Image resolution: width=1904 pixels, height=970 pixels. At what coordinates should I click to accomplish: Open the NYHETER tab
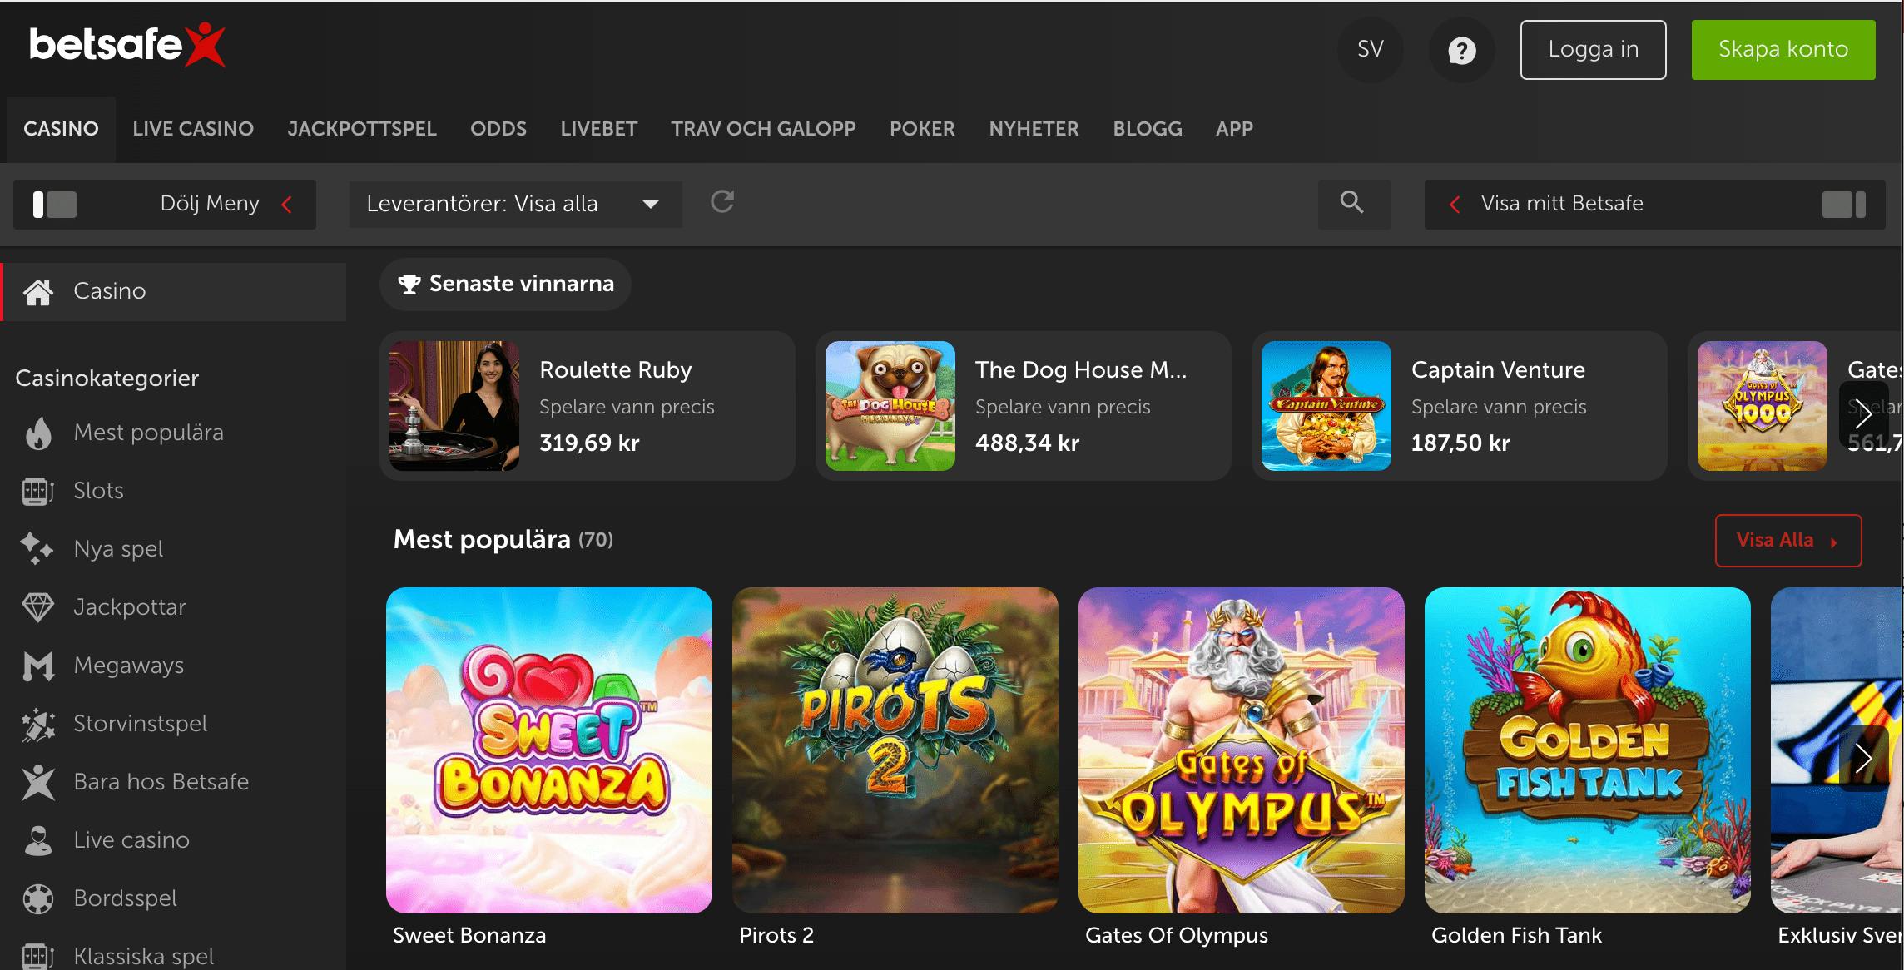point(1034,129)
